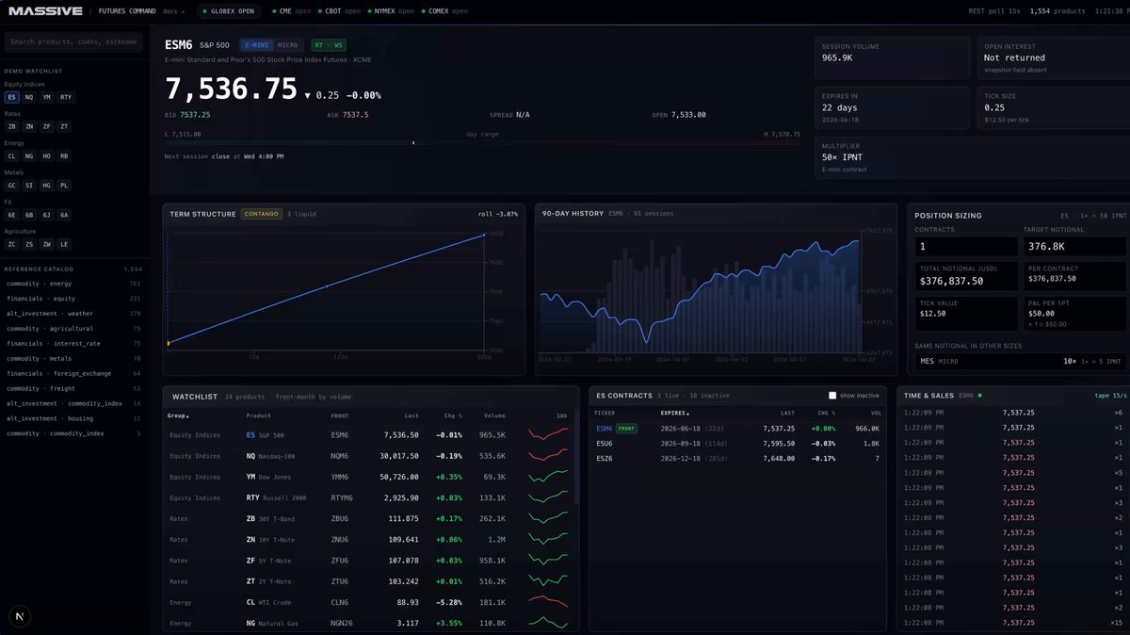The image size is (1130, 635).
Task: Select SI chip under Metals
Action: (29, 186)
